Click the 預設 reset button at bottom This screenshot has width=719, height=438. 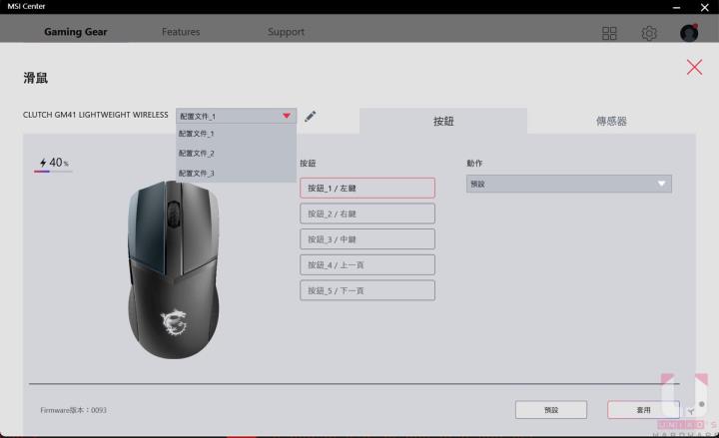point(551,410)
